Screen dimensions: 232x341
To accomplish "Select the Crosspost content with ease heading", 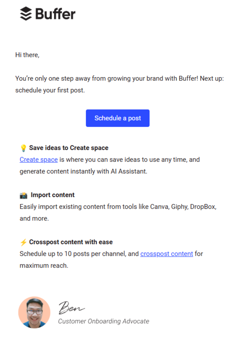I will tap(71, 242).
